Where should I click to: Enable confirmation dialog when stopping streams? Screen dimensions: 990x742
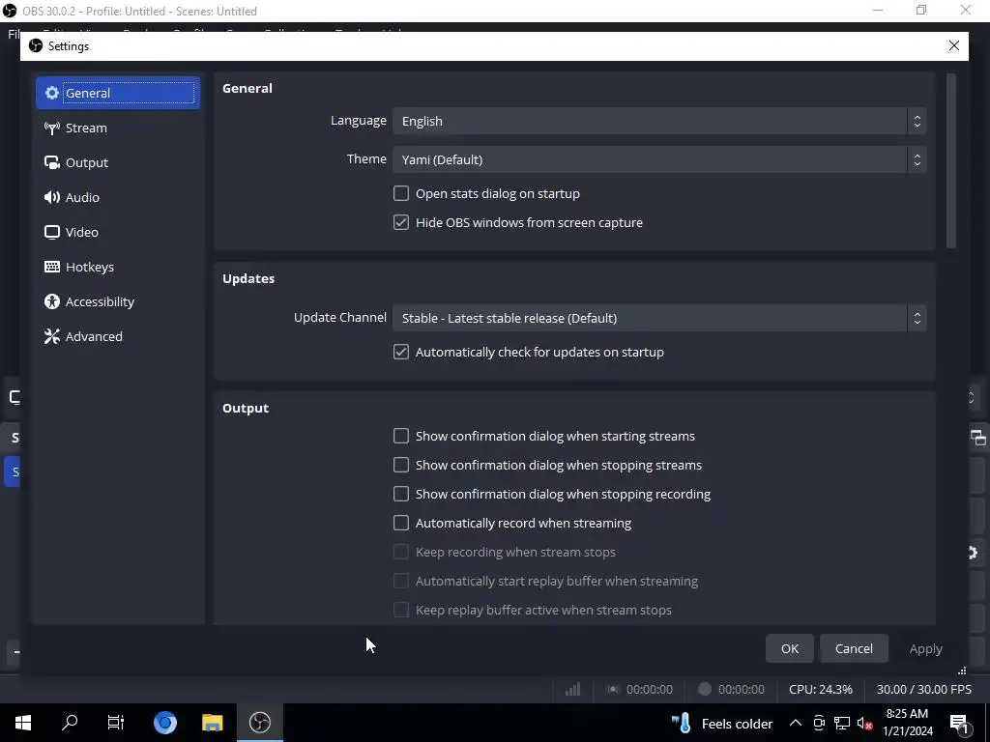pyautogui.click(x=401, y=465)
